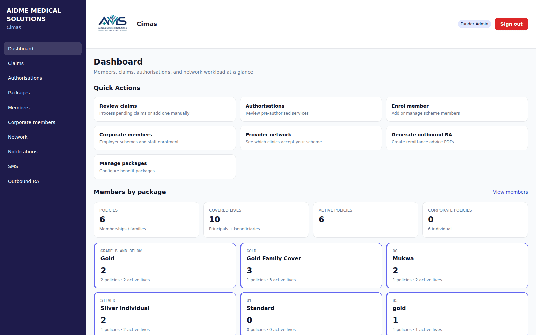This screenshot has width=536, height=335.
Task: Select the Standard package card
Action: click(311, 314)
